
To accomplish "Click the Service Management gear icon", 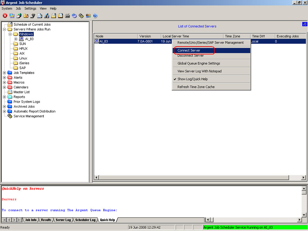I will [x=10, y=116].
